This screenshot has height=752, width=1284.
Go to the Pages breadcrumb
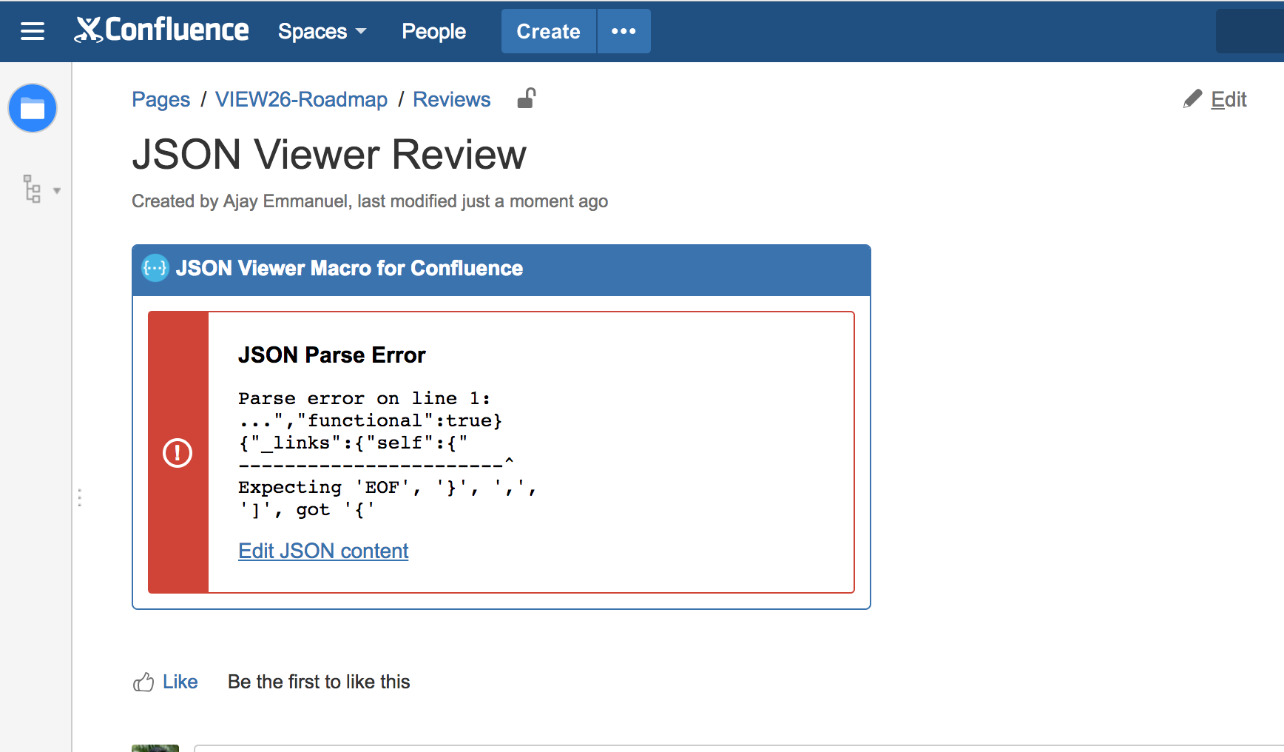pos(160,99)
